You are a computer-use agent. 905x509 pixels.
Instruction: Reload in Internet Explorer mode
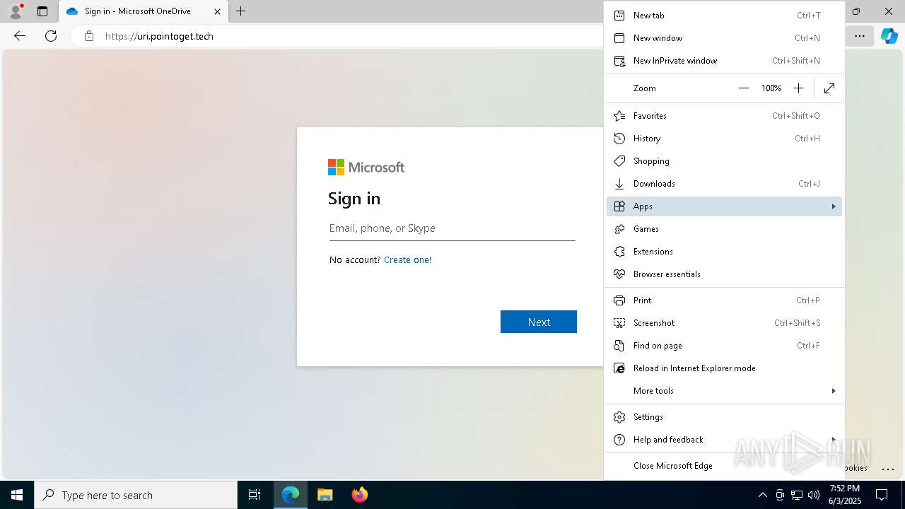724,368
